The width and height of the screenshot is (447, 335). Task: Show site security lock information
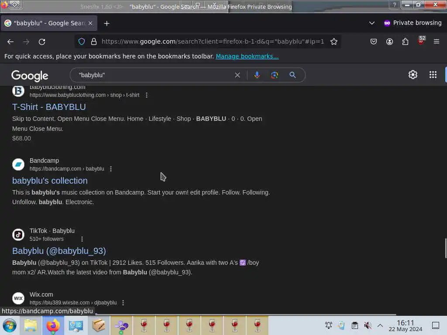94,41
